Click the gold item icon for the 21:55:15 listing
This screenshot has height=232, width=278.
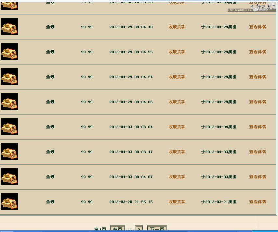9,201
